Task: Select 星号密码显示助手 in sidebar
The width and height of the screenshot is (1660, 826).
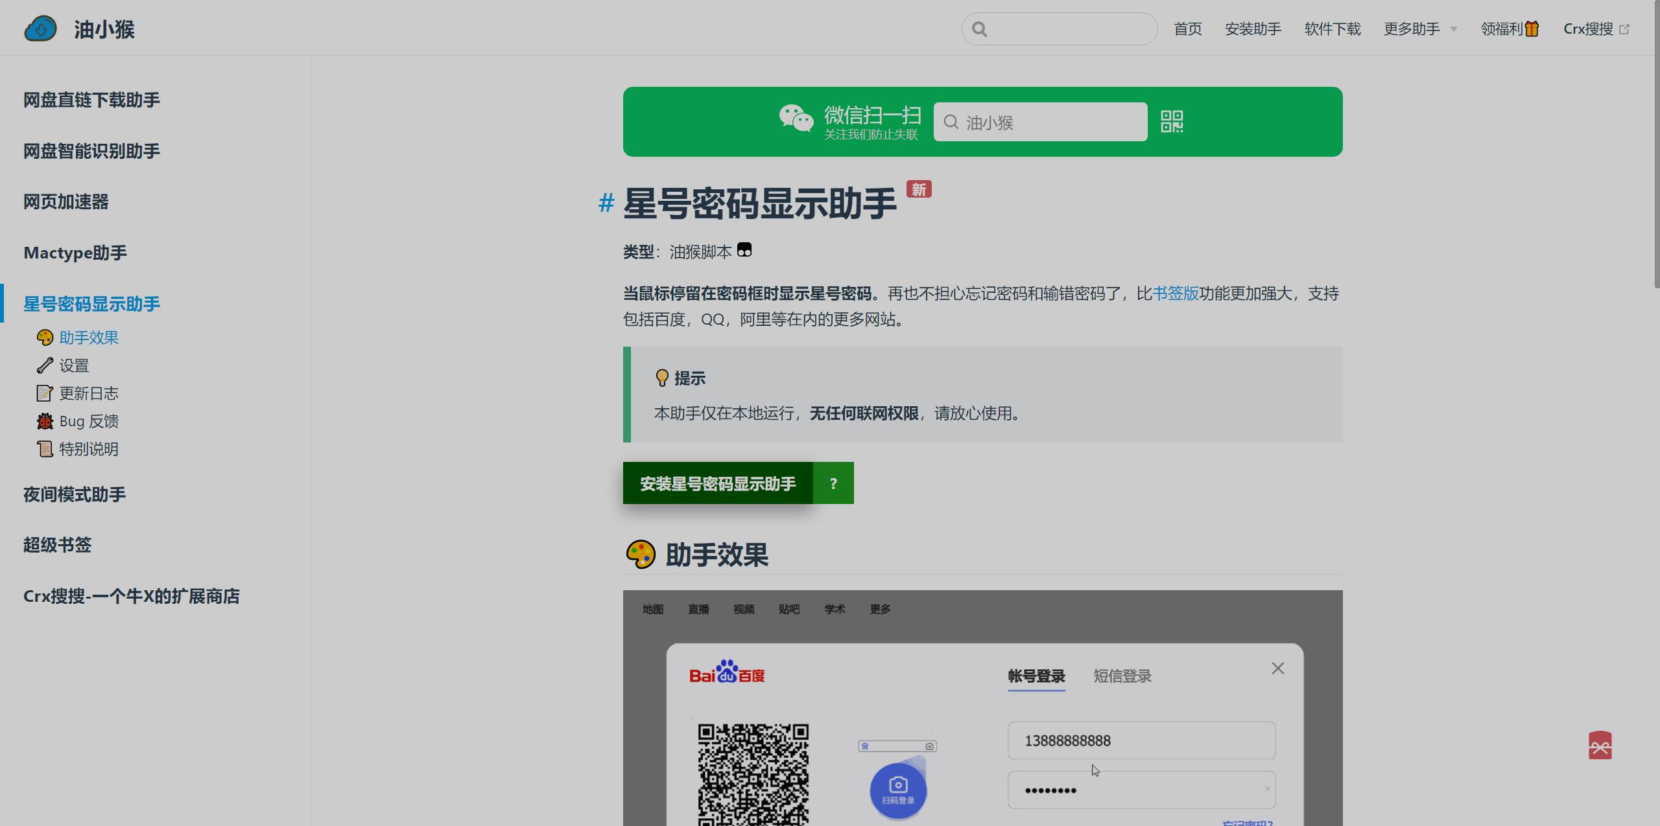Action: click(x=91, y=304)
